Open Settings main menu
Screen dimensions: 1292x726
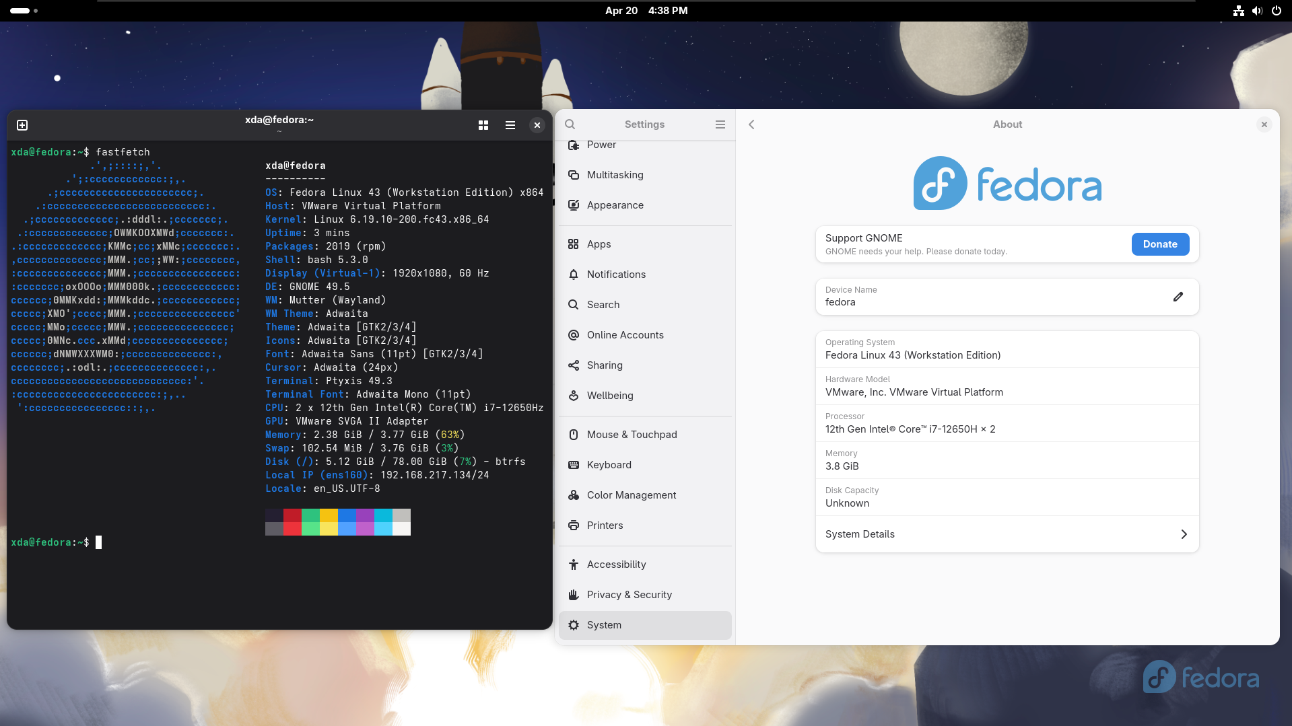pos(720,124)
